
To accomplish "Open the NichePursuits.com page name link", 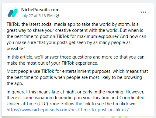I will coord(40,10).
